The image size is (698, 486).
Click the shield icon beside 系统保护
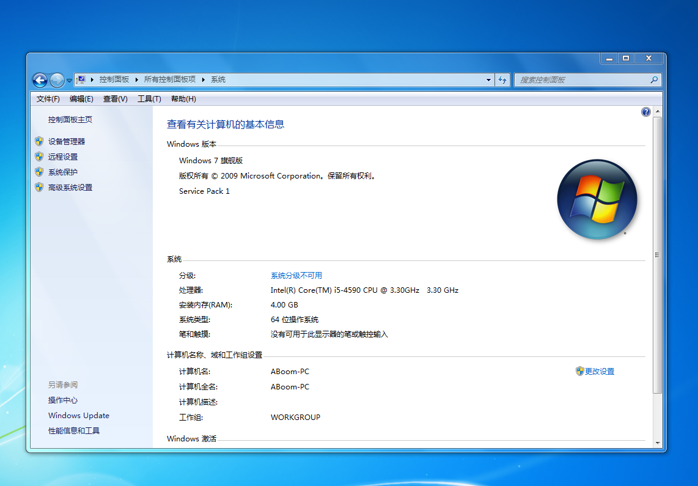39,172
